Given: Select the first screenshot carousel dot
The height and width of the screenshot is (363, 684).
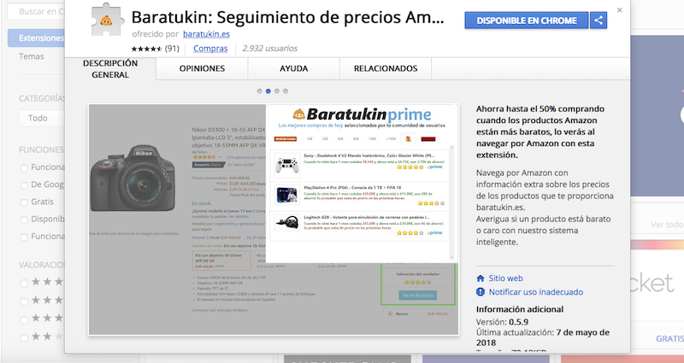Looking at the screenshot, I should (x=260, y=91).
